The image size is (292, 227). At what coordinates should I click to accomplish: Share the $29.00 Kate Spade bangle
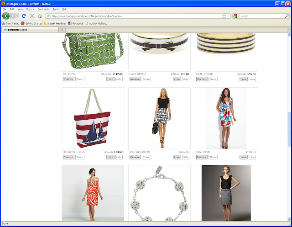[x=146, y=79]
